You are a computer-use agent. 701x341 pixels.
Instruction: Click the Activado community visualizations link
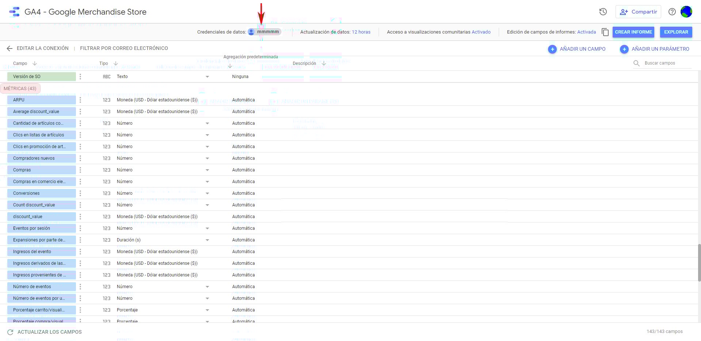point(481,32)
